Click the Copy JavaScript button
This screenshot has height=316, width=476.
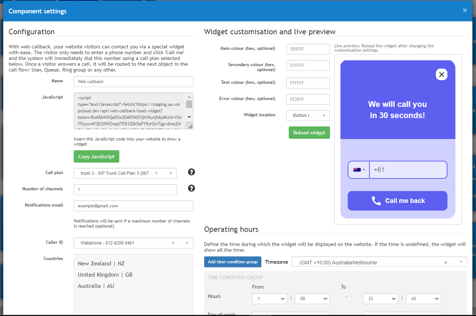tap(97, 156)
